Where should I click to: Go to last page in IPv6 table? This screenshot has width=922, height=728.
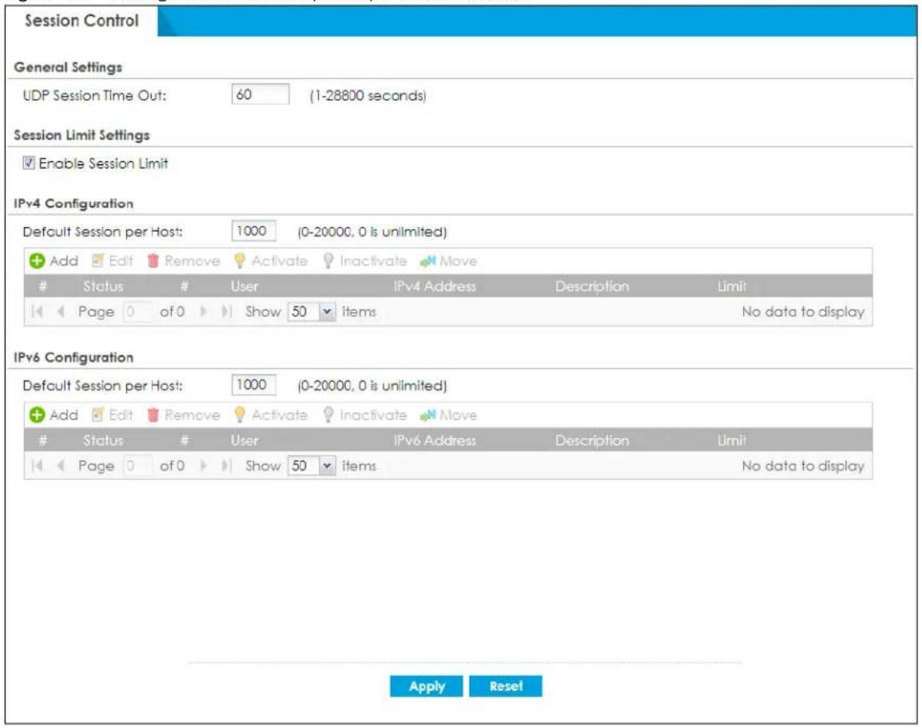pyautogui.click(x=226, y=465)
